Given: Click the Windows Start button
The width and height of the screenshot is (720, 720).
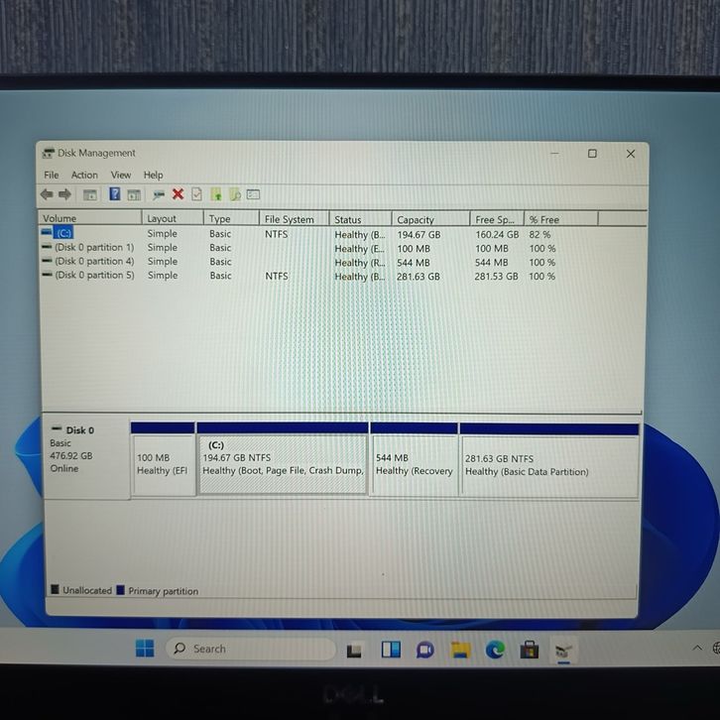Looking at the screenshot, I should click(145, 649).
